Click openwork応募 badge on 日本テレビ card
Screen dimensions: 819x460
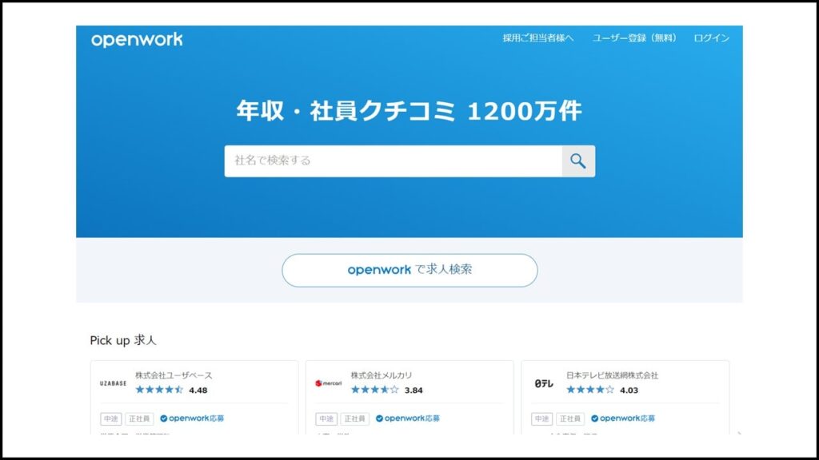[622, 418]
